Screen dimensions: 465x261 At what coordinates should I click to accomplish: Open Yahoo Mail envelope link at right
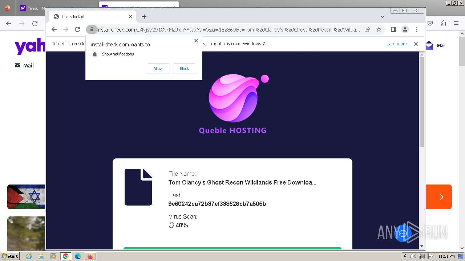436,45
